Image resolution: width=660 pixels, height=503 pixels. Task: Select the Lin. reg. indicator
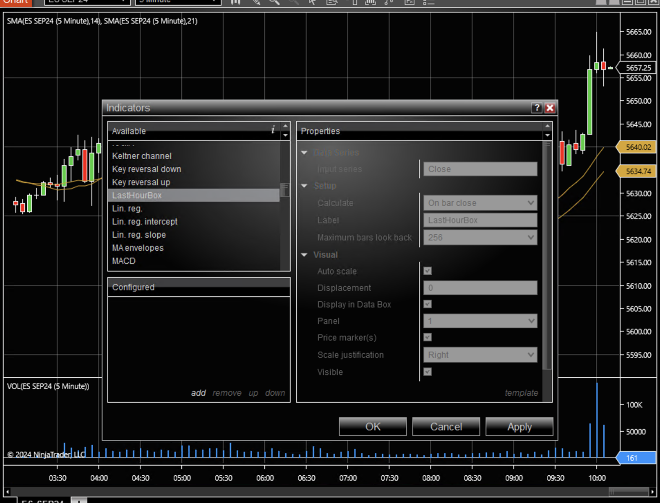tap(194, 208)
